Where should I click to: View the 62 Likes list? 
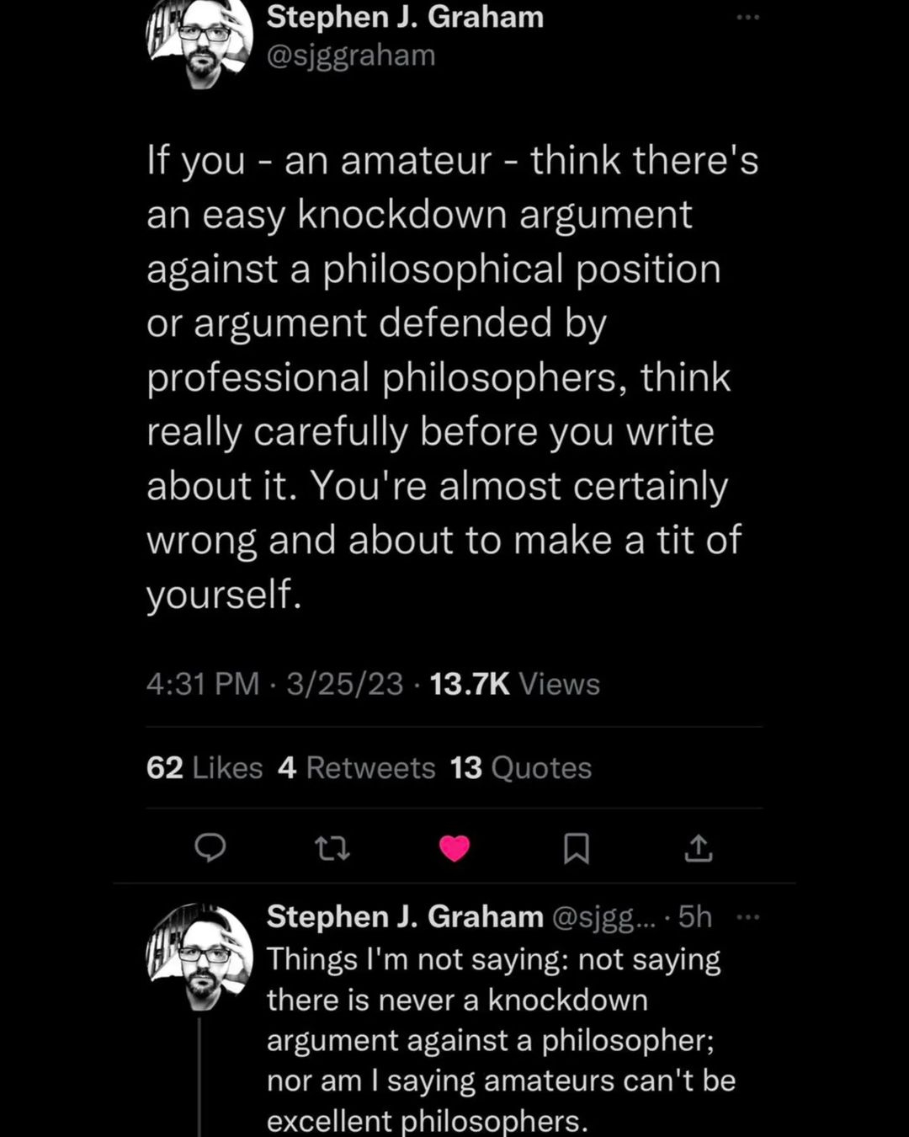pos(205,767)
